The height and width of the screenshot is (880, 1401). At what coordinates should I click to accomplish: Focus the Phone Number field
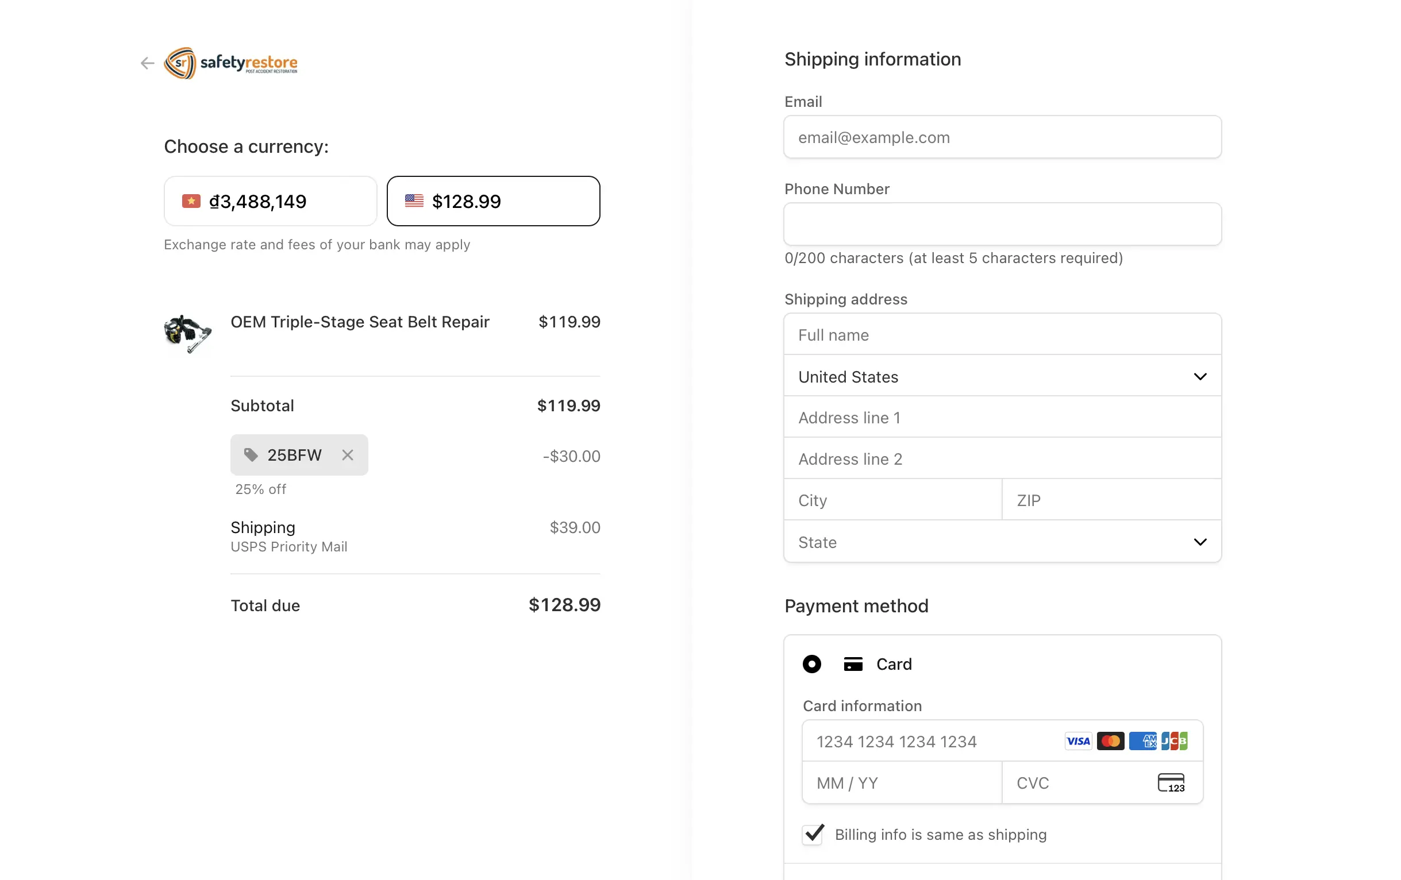pos(1002,225)
